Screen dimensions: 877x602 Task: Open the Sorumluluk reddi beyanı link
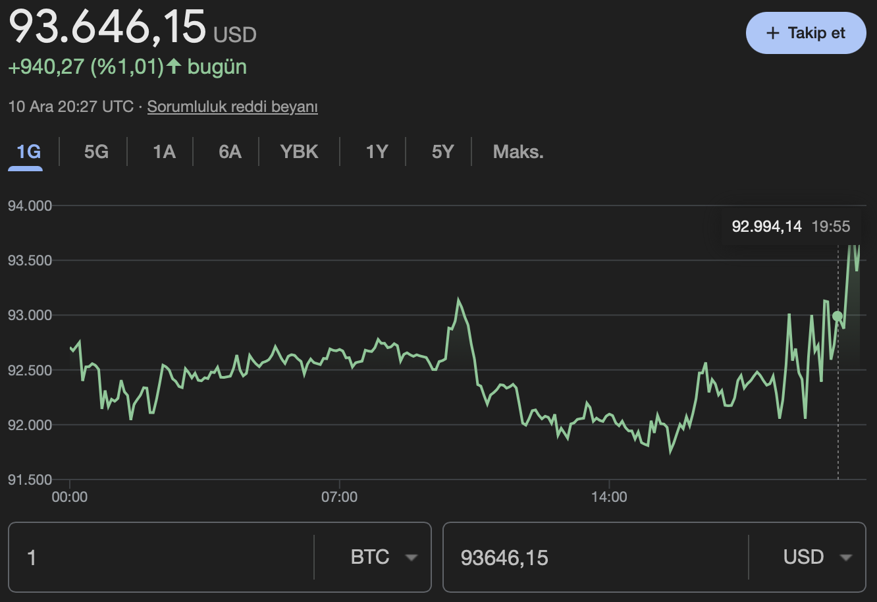(232, 106)
